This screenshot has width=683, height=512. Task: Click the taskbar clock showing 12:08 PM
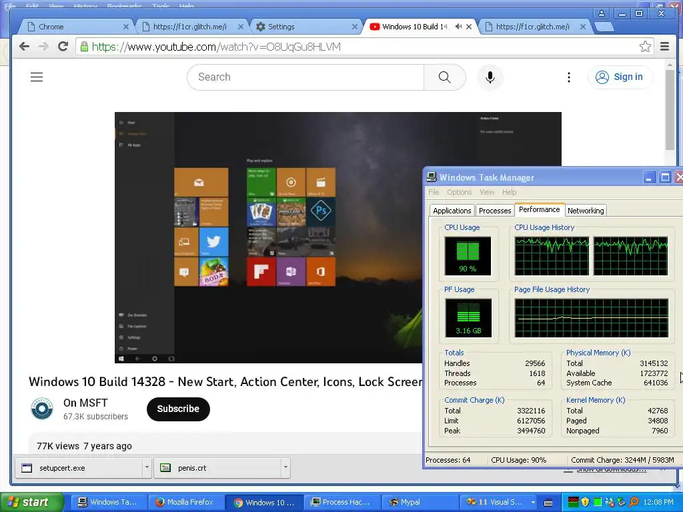(658, 502)
